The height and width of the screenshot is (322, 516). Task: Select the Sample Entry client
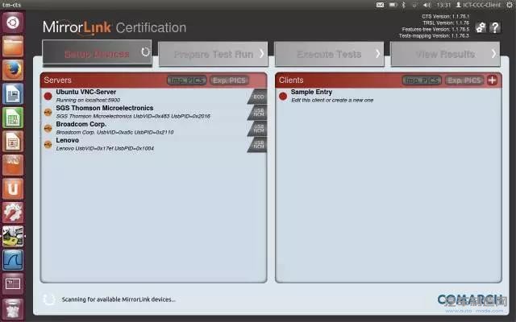coord(389,96)
